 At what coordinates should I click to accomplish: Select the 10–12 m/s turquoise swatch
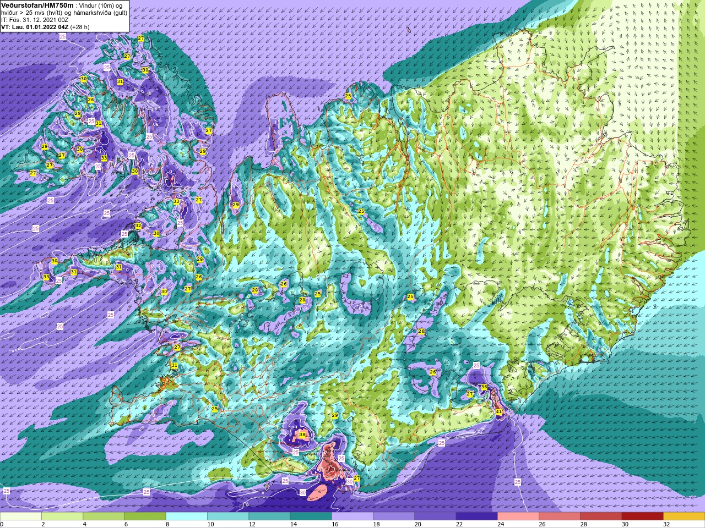(228, 516)
